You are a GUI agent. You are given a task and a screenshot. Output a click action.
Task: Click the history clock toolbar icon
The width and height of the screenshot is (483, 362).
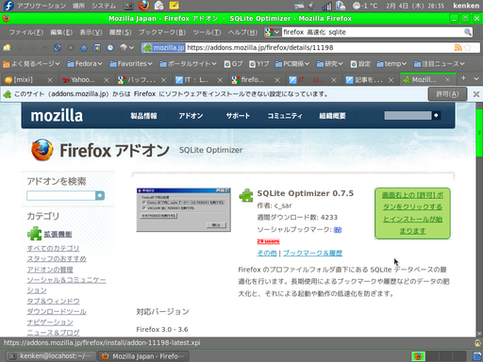110,48
